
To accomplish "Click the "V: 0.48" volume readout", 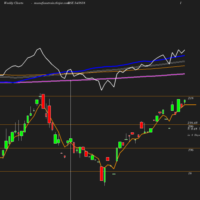I will pyautogui.click(x=192, y=129).
